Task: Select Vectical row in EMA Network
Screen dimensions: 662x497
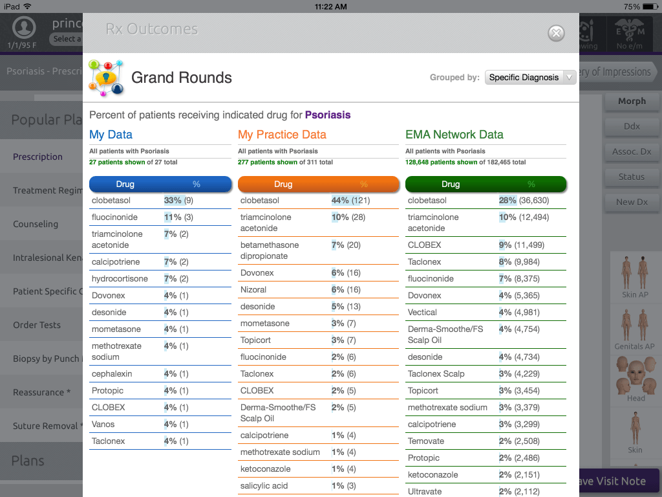Action: [x=486, y=313]
